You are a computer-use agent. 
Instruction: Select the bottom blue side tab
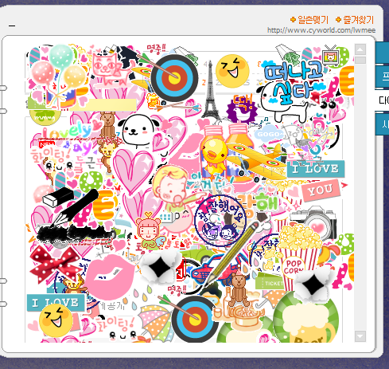[x=382, y=124]
